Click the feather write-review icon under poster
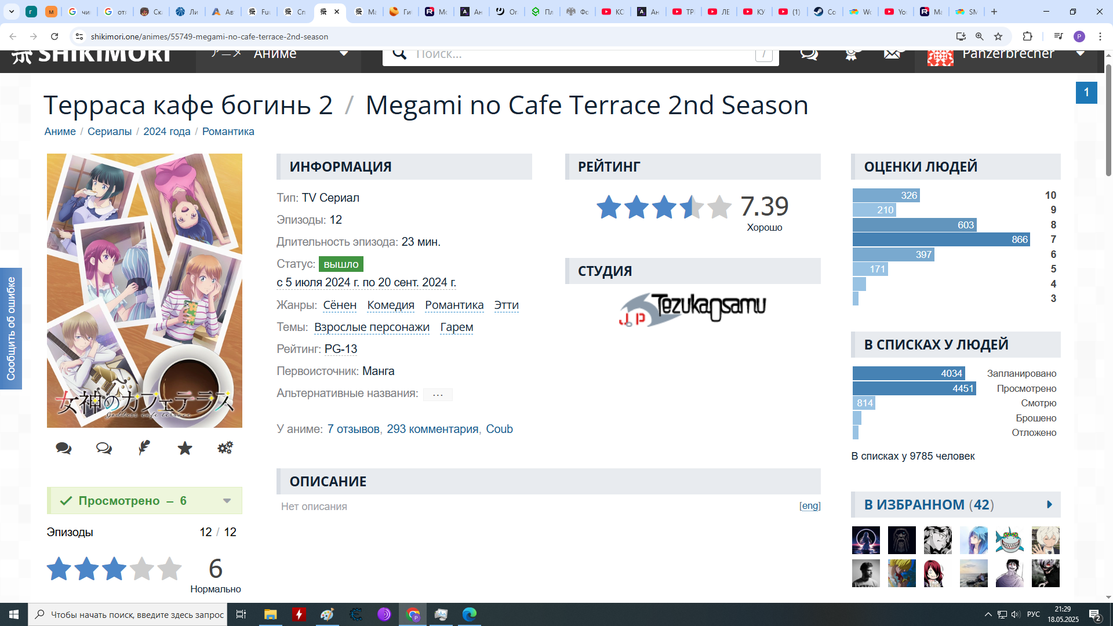The width and height of the screenshot is (1113, 626). 144,447
